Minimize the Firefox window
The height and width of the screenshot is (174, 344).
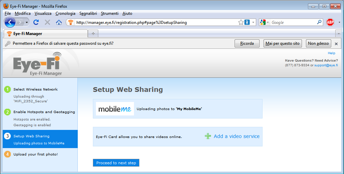click(x=313, y=6)
